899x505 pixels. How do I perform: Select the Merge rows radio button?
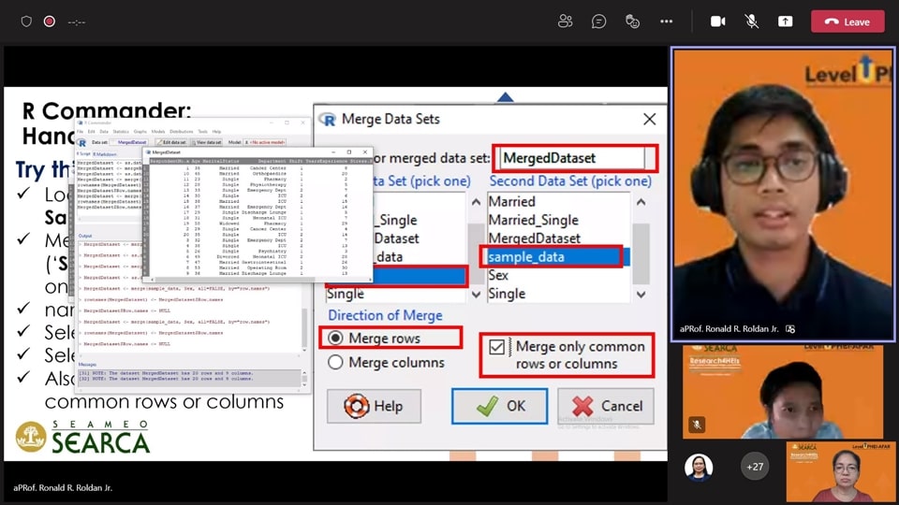pyautogui.click(x=333, y=338)
